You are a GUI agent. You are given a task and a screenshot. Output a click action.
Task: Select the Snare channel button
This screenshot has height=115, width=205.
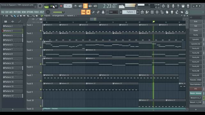tap(196, 31)
